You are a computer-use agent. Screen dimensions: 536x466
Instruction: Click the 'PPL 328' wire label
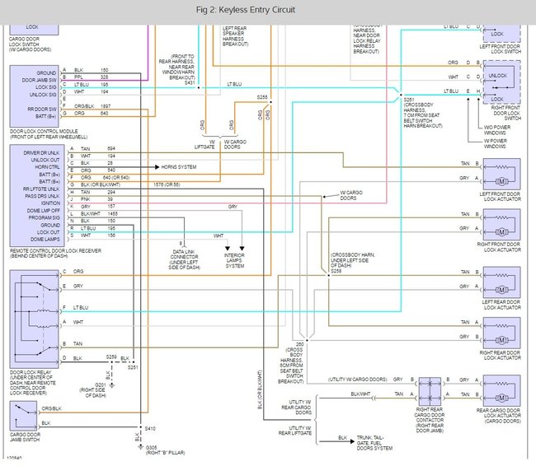(91, 77)
